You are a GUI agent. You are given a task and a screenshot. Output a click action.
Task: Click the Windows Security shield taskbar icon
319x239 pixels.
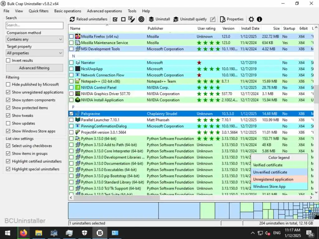tap(84, 233)
